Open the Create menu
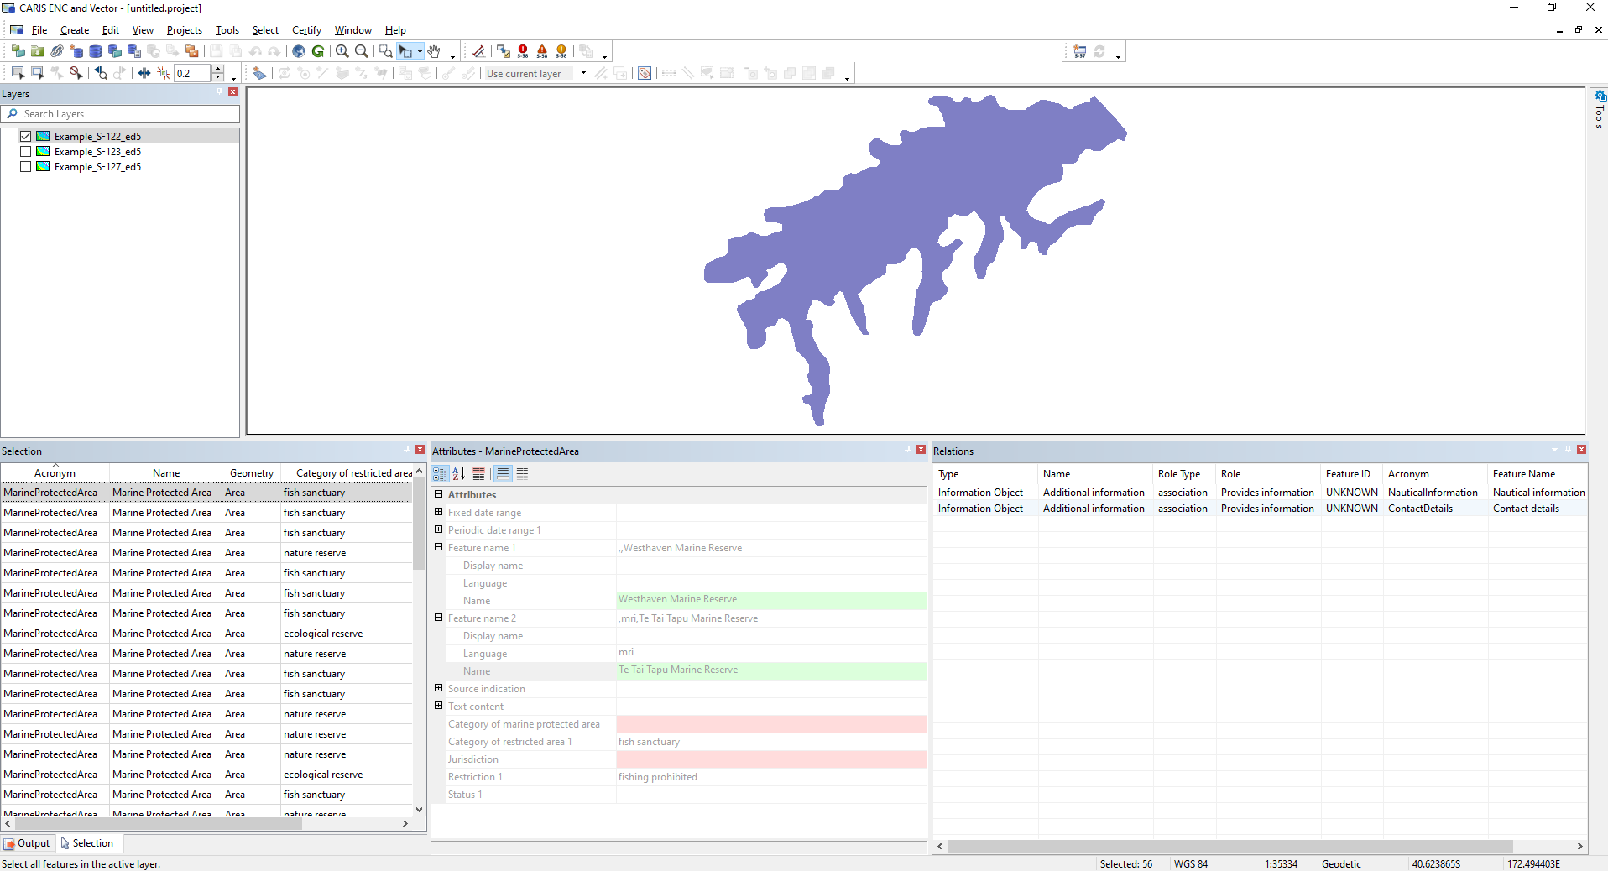1608x871 pixels. (x=75, y=29)
